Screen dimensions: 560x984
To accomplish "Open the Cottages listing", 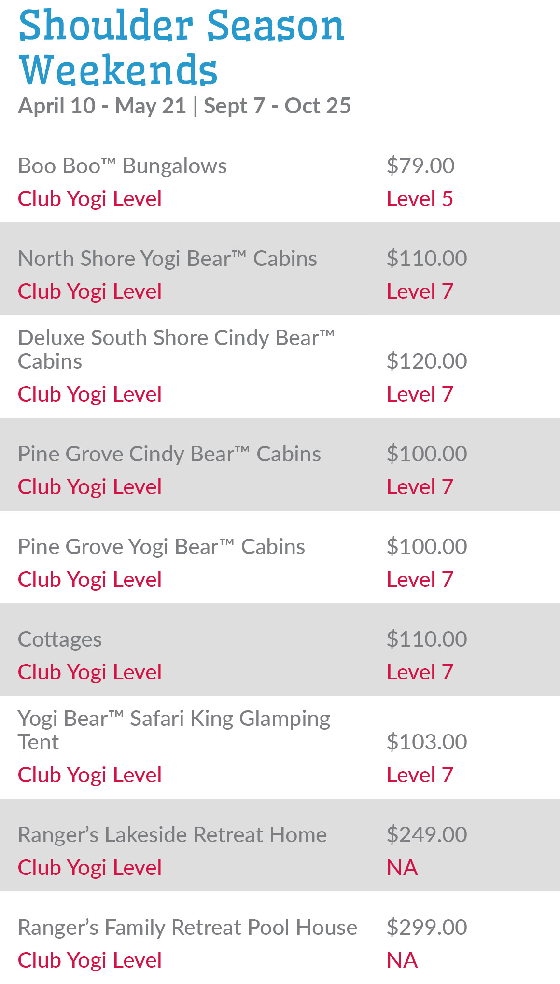I will [60, 639].
